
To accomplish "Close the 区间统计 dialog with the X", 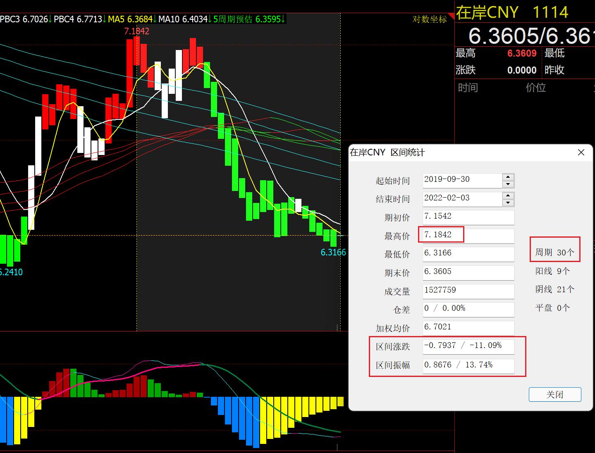I will [x=581, y=153].
